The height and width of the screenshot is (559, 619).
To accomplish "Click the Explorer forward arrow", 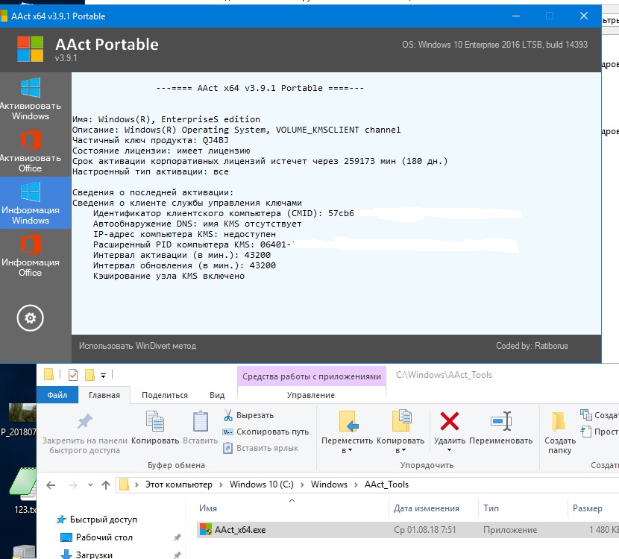I will pyautogui.click(x=73, y=484).
